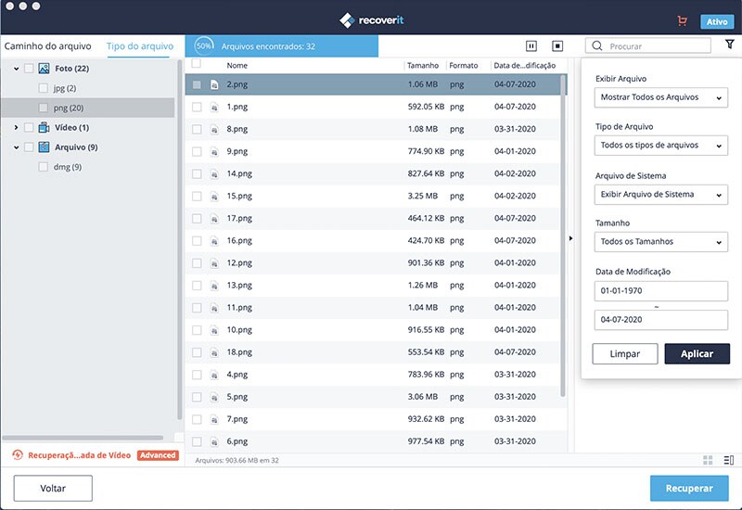This screenshot has height=510, width=742.
Task: Open the Tipo de Arquivo dropdown
Action: (x=661, y=146)
